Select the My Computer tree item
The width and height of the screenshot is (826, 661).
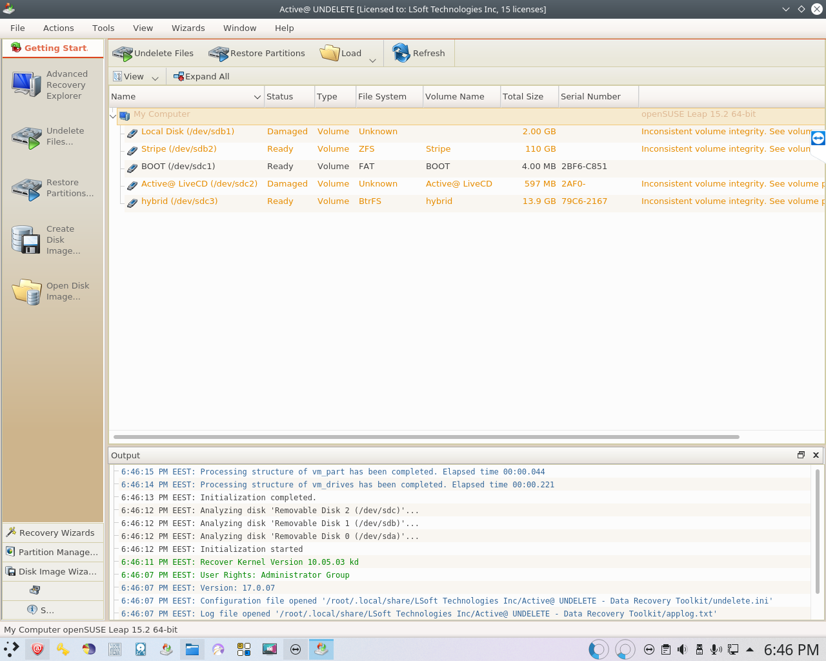162,114
